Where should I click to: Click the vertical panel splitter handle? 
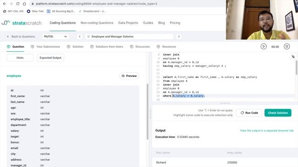(x=150, y=114)
